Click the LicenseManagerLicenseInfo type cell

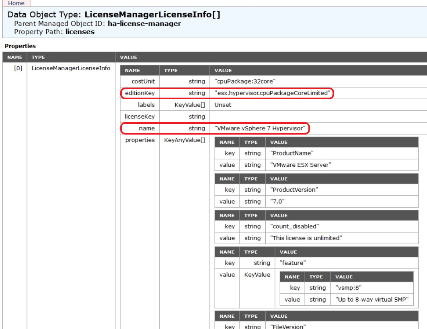click(x=71, y=68)
